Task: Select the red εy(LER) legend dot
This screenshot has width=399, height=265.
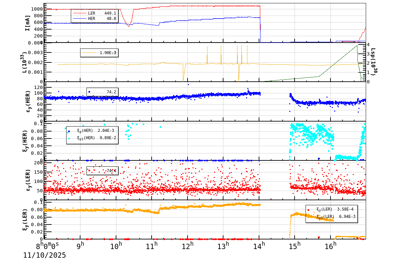Action: click(90, 170)
